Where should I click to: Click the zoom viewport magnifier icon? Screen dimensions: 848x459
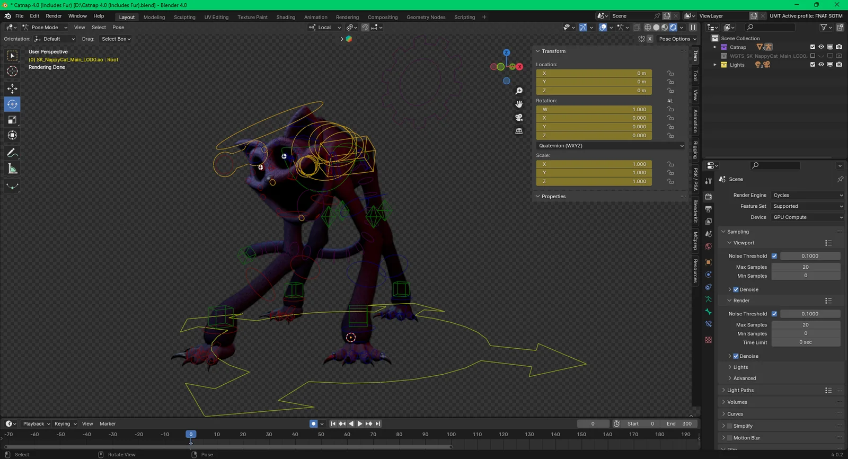519,91
